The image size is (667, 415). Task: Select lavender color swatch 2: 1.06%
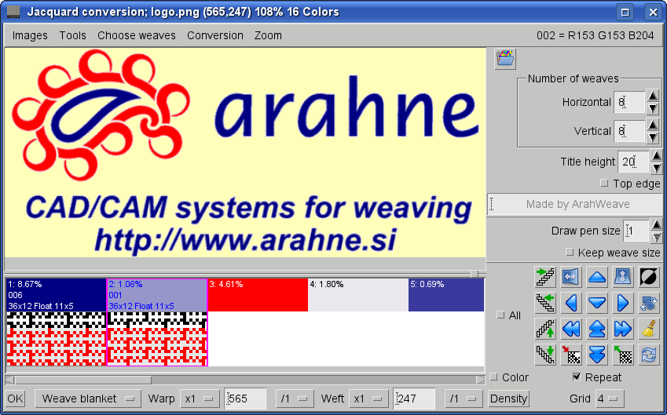click(157, 295)
